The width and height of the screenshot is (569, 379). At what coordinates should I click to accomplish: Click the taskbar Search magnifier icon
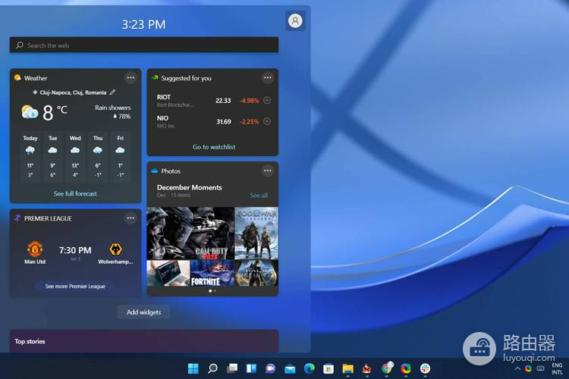212,368
